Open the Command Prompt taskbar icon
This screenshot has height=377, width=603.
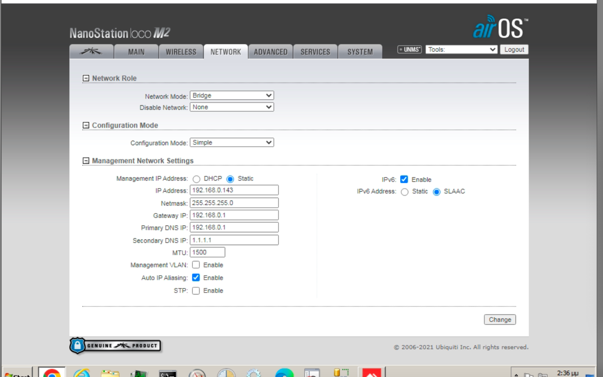tap(168, 374)
